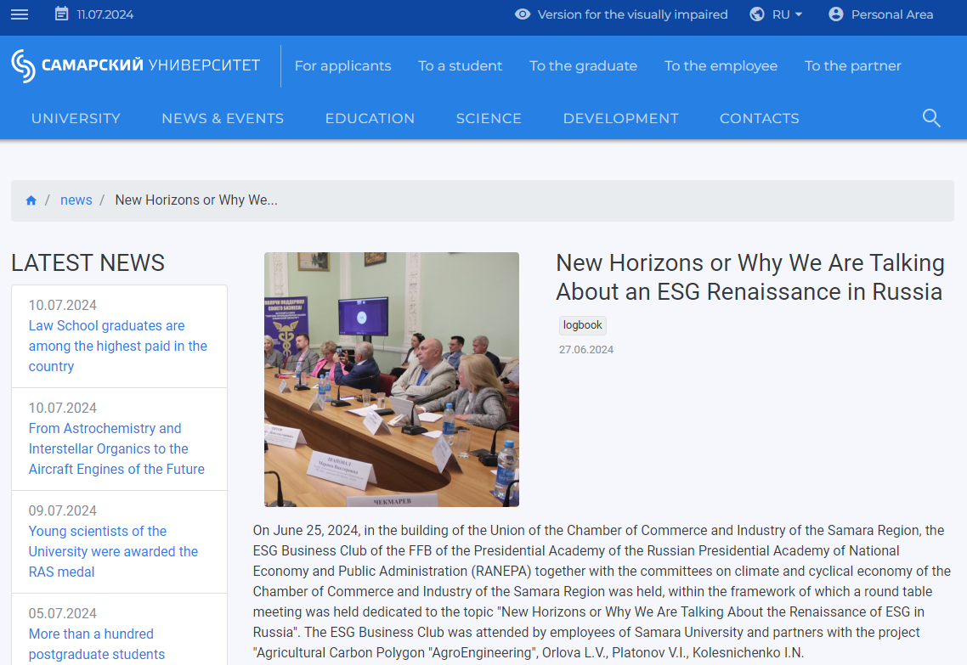Click the article date 27.06.2024
Image resolution: width=967 pixels, height=665 pixels.
pos(585,349)
